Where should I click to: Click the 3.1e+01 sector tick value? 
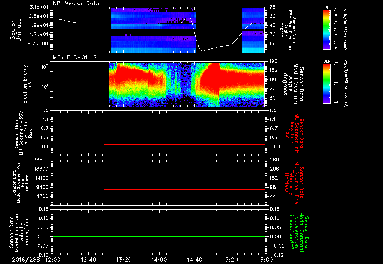(x=39, y=7)
